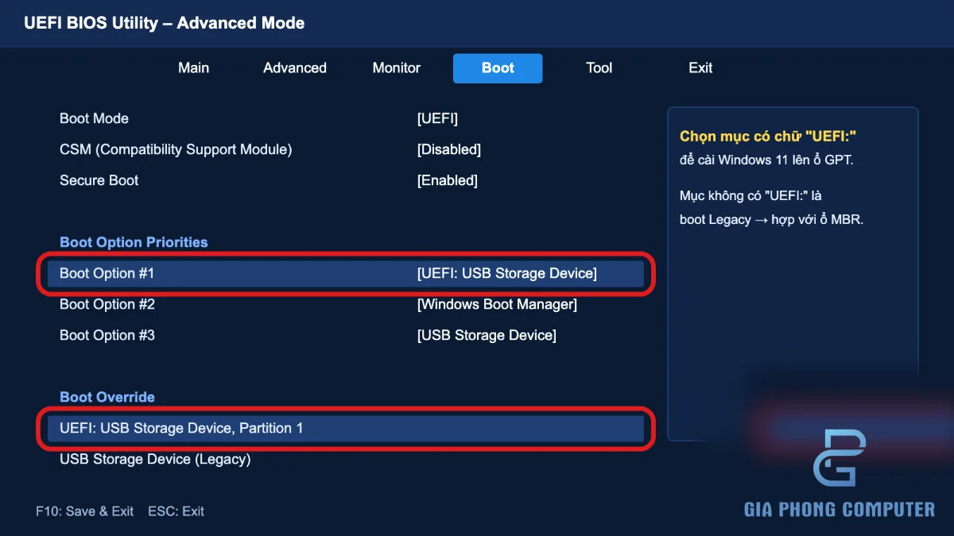
Task: Boot from USB Storage Device (Legacy)
Action: (x=155, y=459)
